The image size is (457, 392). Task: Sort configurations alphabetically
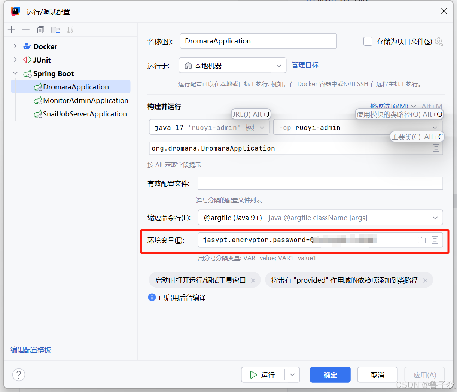[x=70, y=30]
